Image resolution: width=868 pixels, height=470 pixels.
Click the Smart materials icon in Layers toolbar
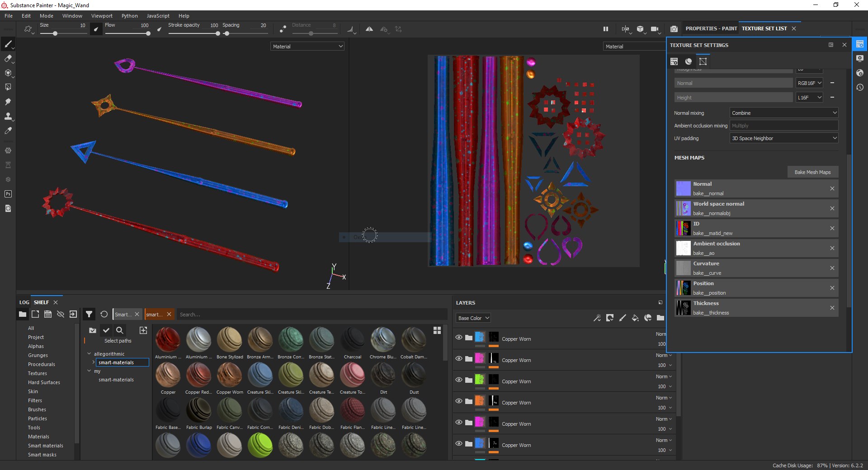point(648,318)
